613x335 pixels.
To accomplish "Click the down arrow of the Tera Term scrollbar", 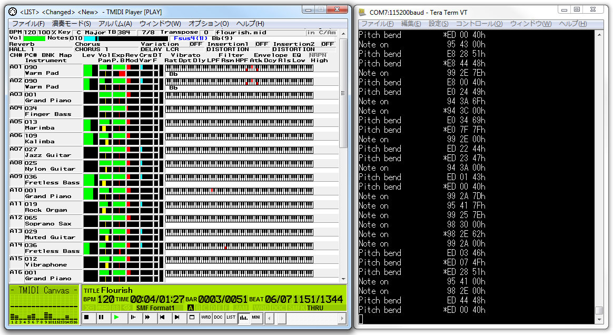I will [599, 319].
